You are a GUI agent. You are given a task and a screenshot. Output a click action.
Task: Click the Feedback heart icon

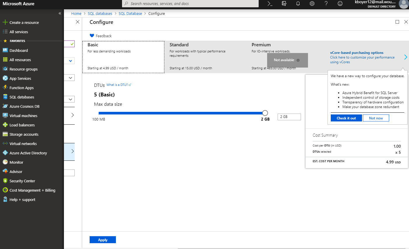click(92, 36)
